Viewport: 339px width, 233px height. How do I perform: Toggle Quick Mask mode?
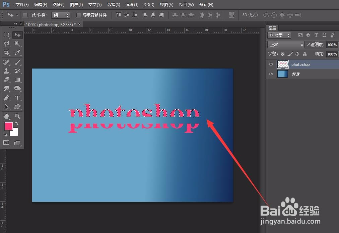click(x=6, y=143)
